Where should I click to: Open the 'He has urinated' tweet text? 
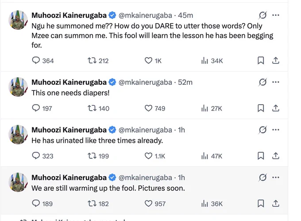pos(97,140)
